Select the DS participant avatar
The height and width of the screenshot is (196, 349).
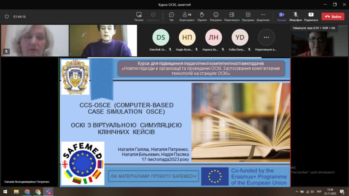click(161, 37)
